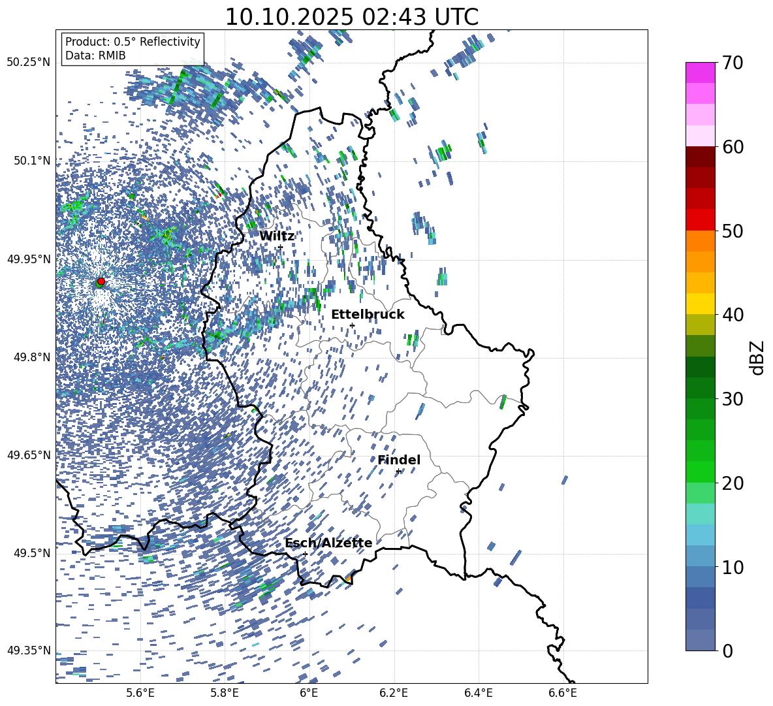The image size is (773, 706).
Task: Click the 50 tick label on colorbar
Action: 732,231
